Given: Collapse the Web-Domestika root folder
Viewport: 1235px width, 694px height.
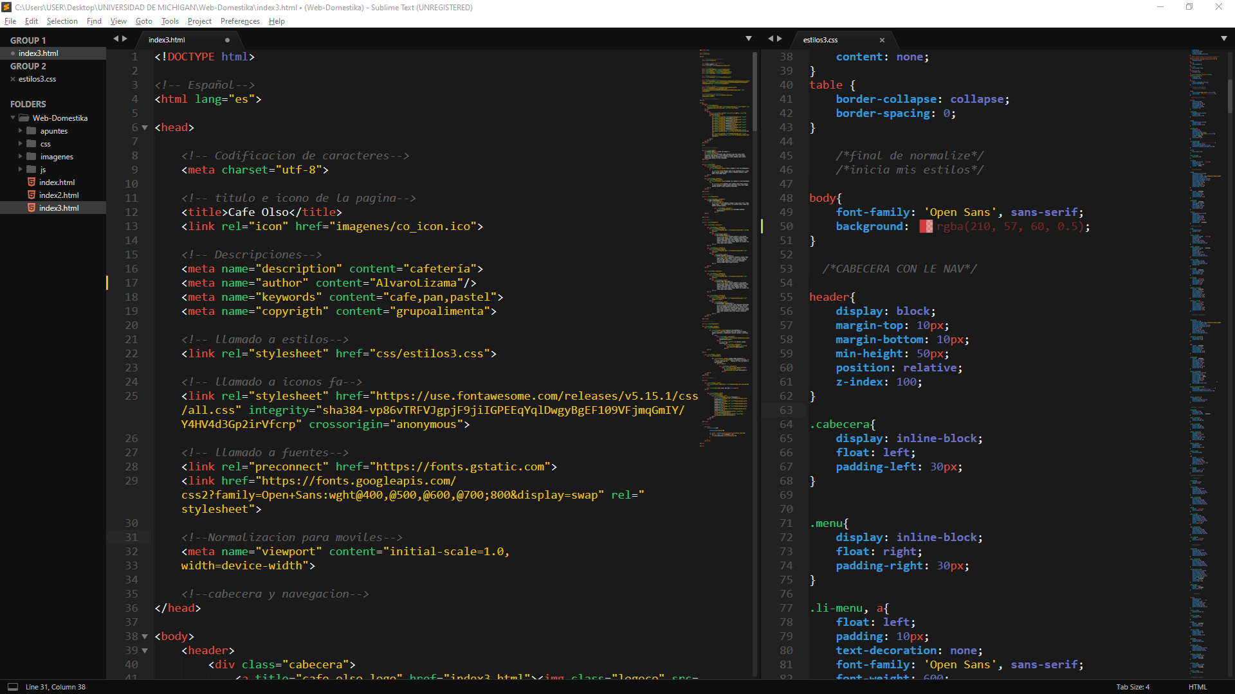Looking at the screenshot, I should (x=13, y=118).
